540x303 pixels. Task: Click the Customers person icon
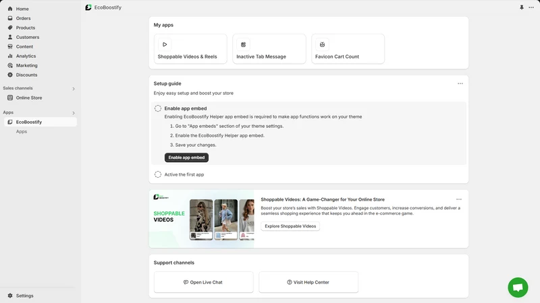coord(10,37)
